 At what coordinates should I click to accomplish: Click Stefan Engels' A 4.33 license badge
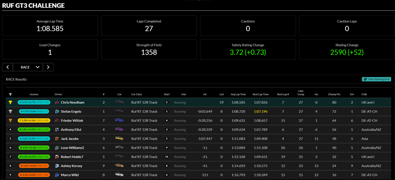(x=34, y=112)
